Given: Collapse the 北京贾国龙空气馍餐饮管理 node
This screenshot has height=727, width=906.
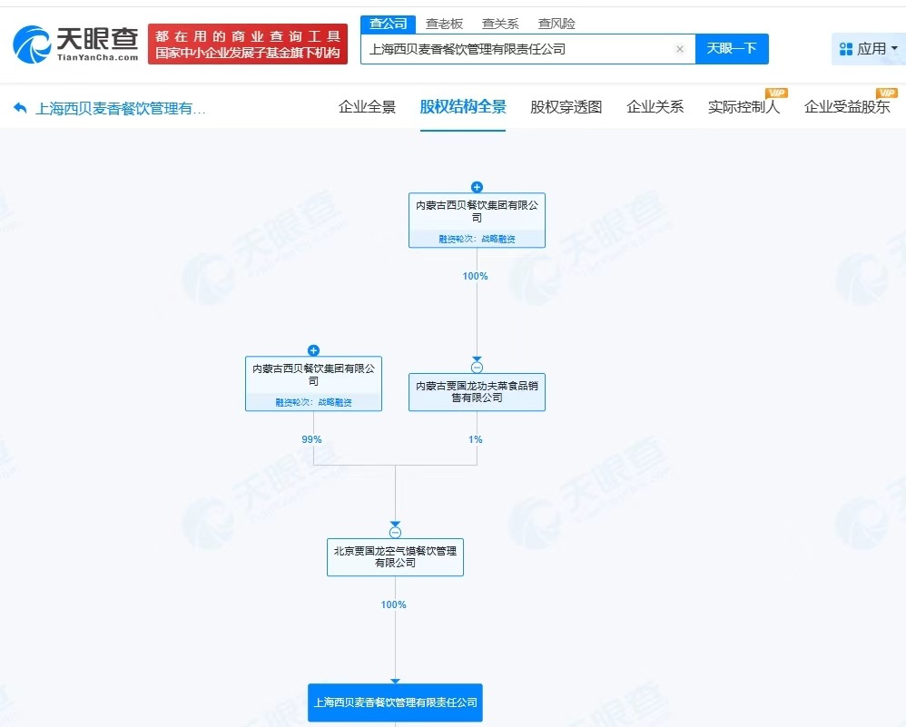Looking at the screenshot, I should 395,532.
